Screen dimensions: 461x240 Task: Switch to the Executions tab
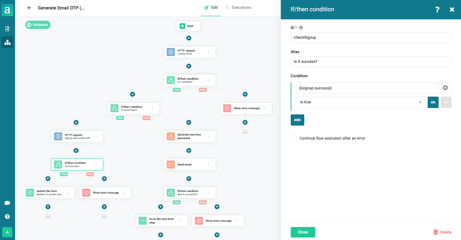pos(238,7)
